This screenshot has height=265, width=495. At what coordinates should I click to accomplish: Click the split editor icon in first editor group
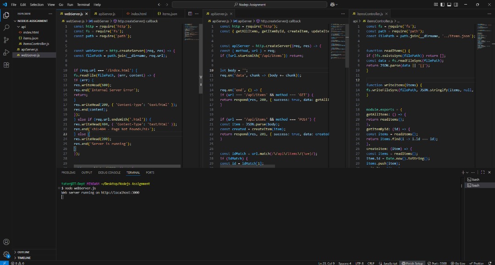[190, 14]
